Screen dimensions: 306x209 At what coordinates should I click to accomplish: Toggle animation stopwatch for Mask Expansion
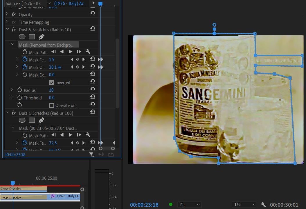pyautogui.click(x=25, y=74)
